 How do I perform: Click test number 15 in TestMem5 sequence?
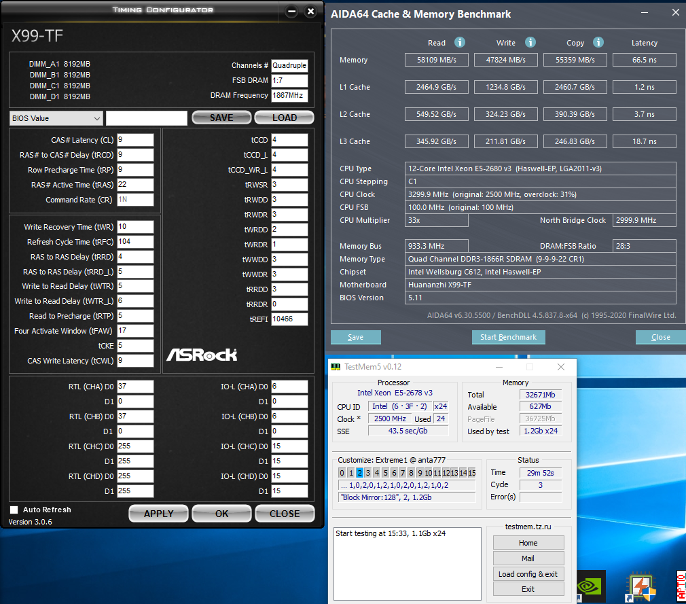click(471, 473)
